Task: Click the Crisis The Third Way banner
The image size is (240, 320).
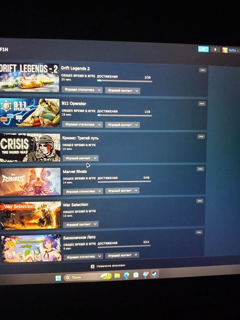Action: (30, 147)
